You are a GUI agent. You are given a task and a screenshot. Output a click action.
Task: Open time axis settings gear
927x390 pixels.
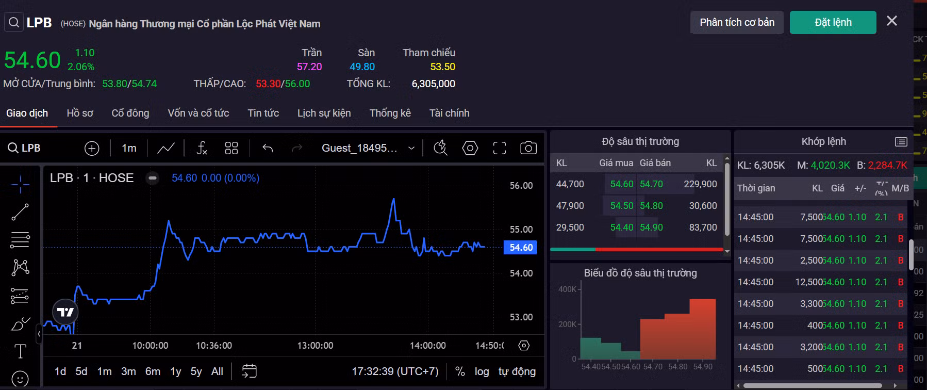point(524,346)
